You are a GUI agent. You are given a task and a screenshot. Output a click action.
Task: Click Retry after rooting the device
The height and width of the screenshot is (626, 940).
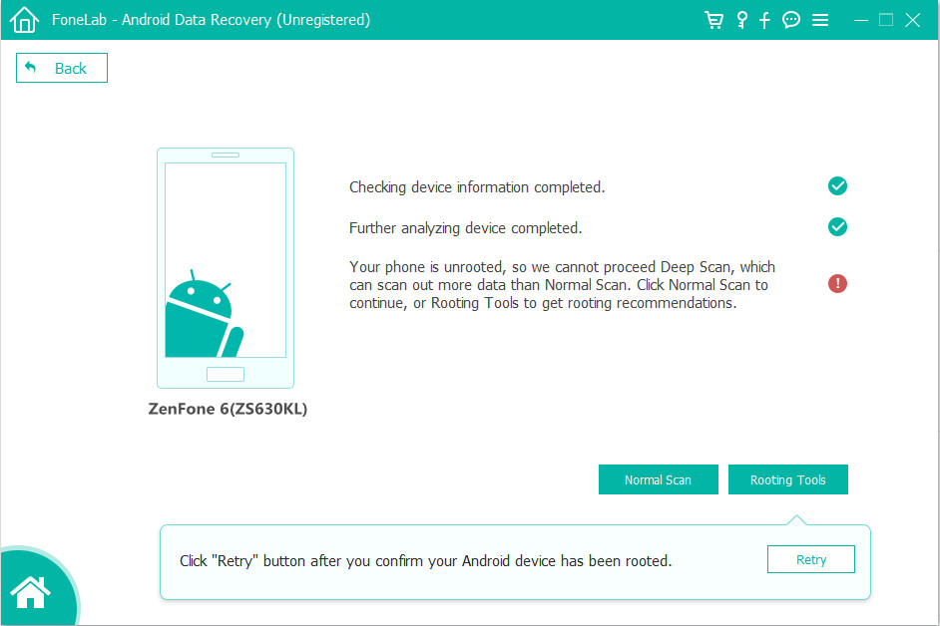point(810,559)
